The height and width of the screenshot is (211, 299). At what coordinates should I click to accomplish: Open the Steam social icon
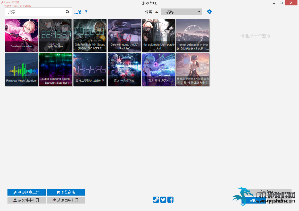(156, 200)
